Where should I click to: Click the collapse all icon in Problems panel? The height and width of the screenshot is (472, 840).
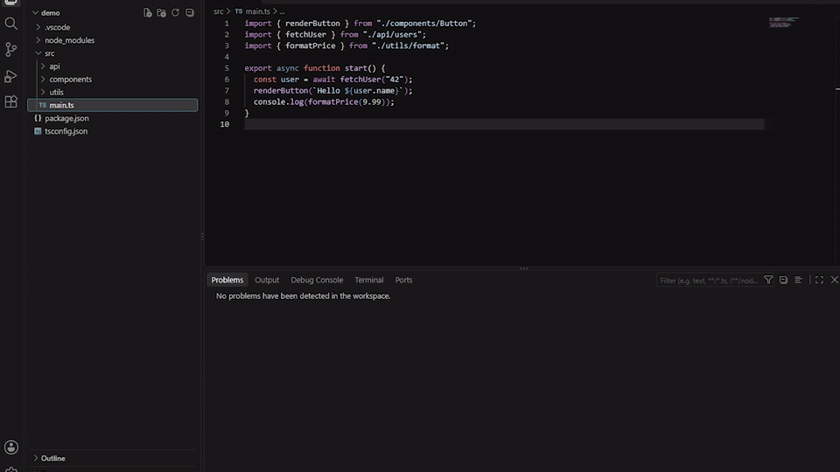pyautogui.click(x=783, y=280)
